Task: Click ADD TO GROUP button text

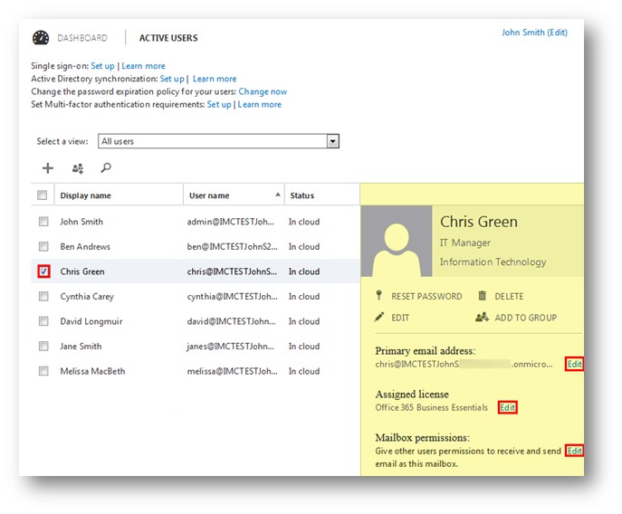Action: pyautogui.click(x=526, y=318)
